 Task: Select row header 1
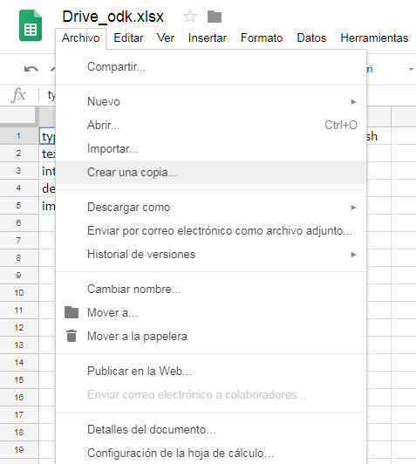pos(19,136)
